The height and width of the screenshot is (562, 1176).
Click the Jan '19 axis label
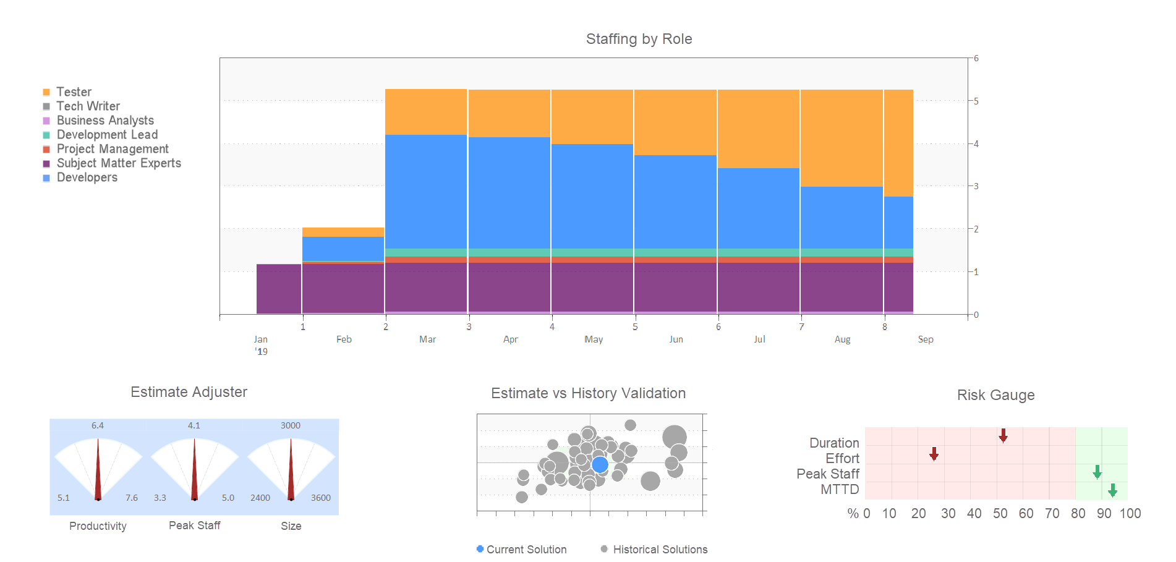coord(261,345)
